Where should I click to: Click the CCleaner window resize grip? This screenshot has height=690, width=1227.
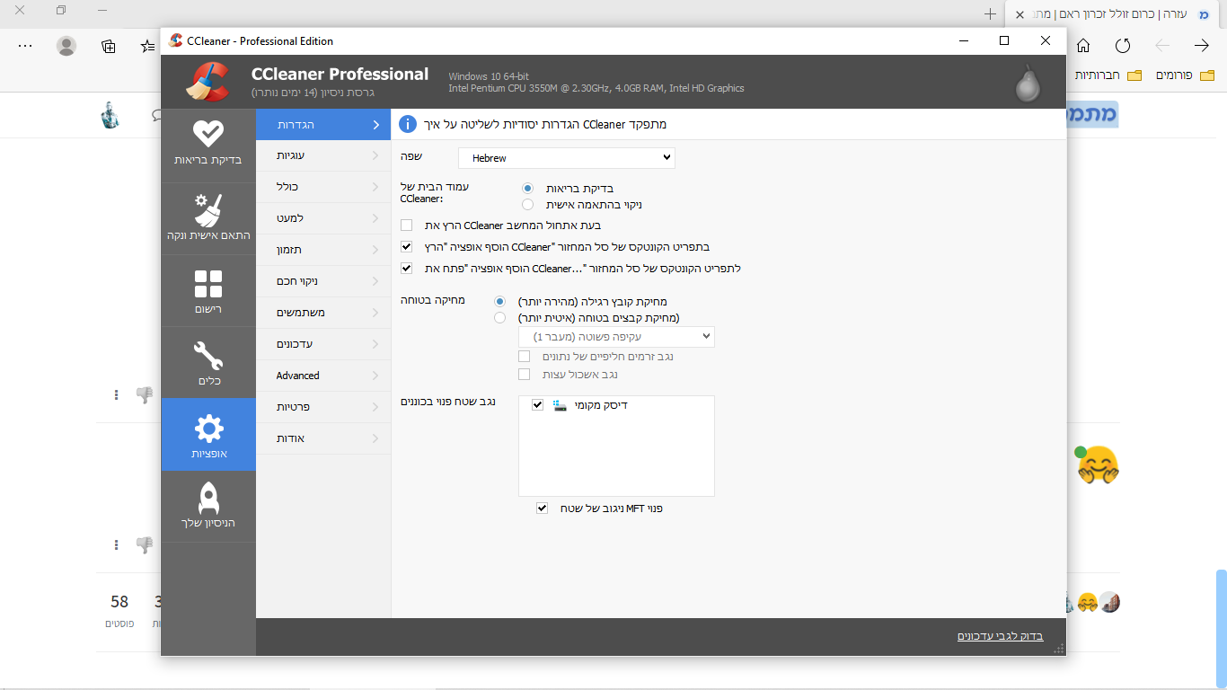point(1060,649)
